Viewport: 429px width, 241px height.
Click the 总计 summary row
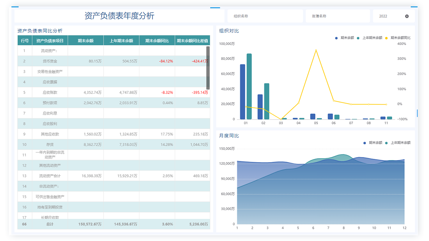[50, 224]
